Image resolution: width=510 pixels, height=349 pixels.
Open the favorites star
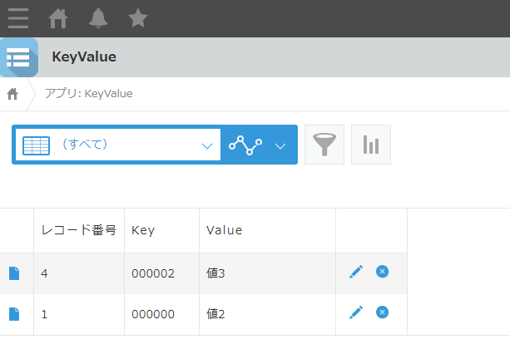[139, 17]
